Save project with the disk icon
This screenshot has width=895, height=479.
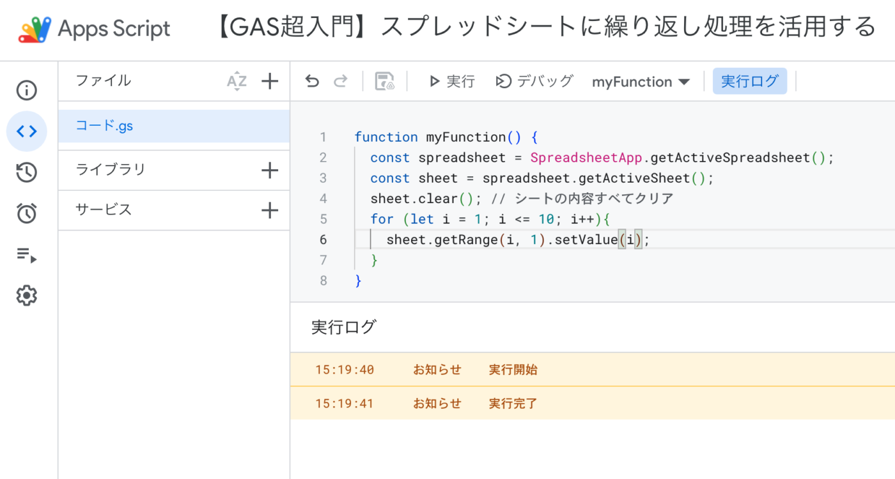click(x=384, y=81)
